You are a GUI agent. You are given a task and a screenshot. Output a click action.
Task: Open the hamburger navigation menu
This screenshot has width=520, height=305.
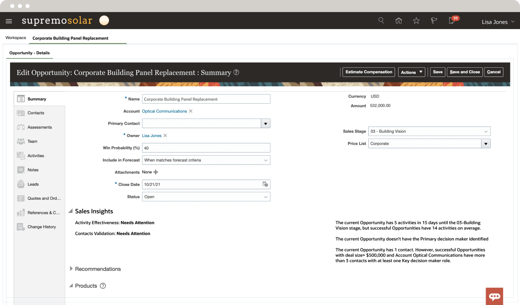[9, 21]
